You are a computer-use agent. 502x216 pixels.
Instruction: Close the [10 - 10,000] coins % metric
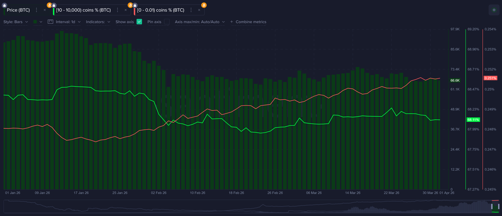point(125,10)
